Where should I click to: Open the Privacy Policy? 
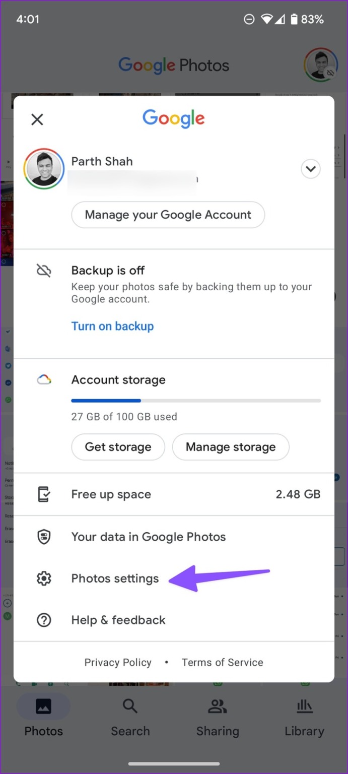[x=118, y=662]
